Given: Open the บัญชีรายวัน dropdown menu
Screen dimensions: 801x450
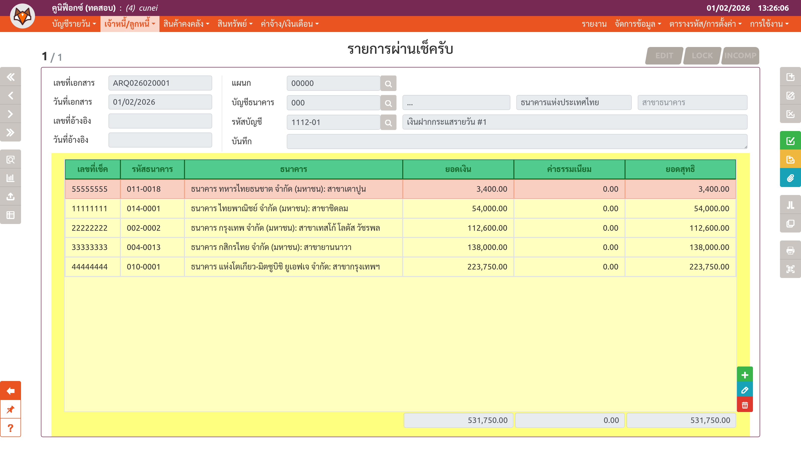Looking at the screenshot, I should 74,24.
